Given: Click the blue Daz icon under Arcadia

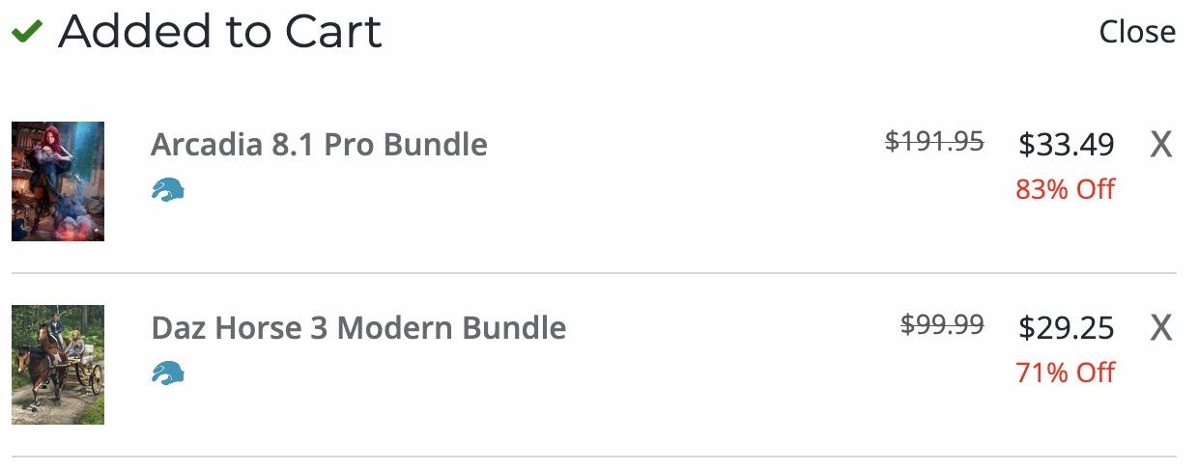Looking at the screenshot, I should click(168, 190).
